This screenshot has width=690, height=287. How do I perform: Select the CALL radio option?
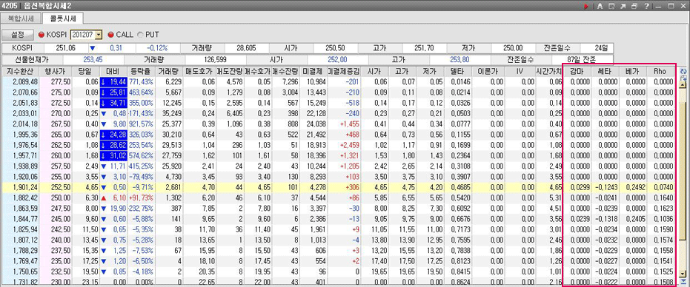pyautogui.click(x=111, y=35)
